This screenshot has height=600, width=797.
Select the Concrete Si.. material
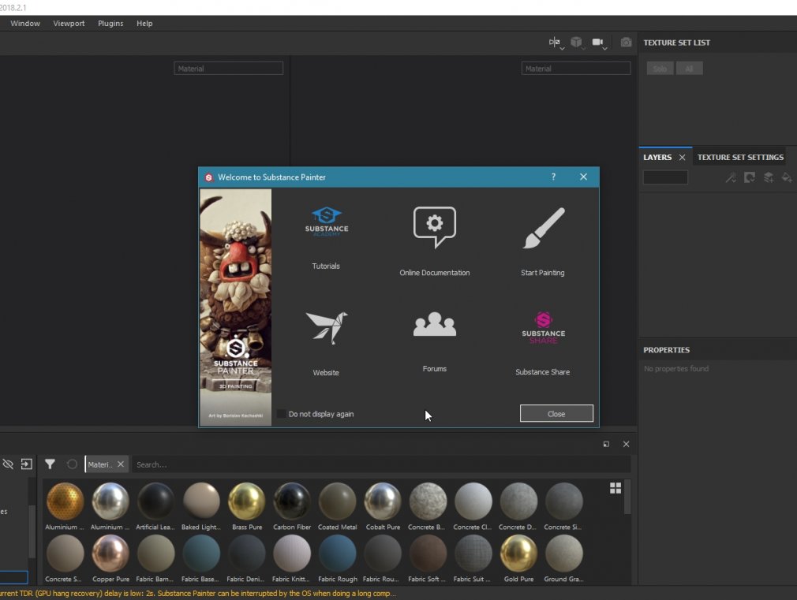tap(563, 506)
